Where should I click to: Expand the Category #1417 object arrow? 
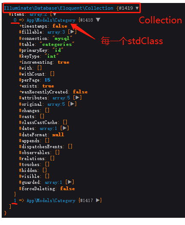click(x=98, y=200)
